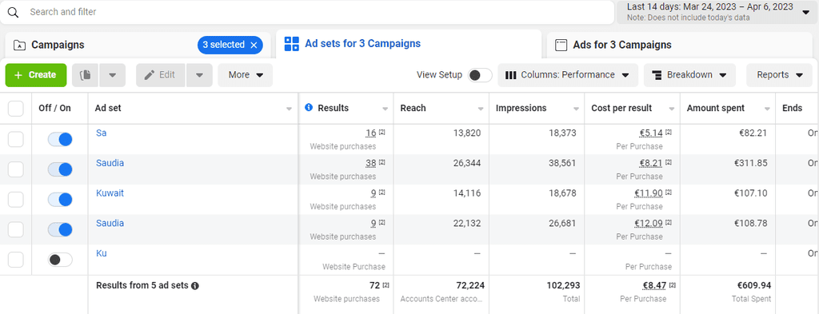819x314 pixels.
Task: Click the Results column info icon
Action: point(309,108)
